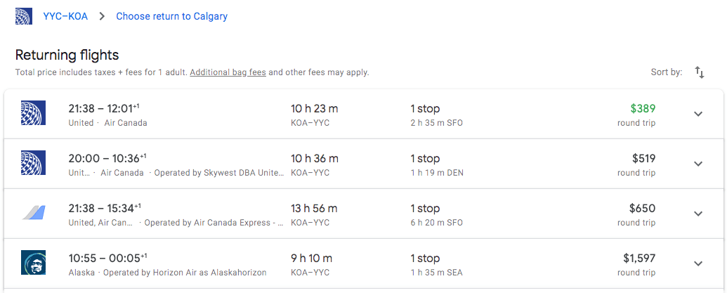Expand details for the $389 United flight
Screen dimensions: 727x293
[x=698, y=114]
